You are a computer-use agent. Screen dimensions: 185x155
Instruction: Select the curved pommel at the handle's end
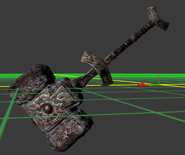click(x=158, y=18)
